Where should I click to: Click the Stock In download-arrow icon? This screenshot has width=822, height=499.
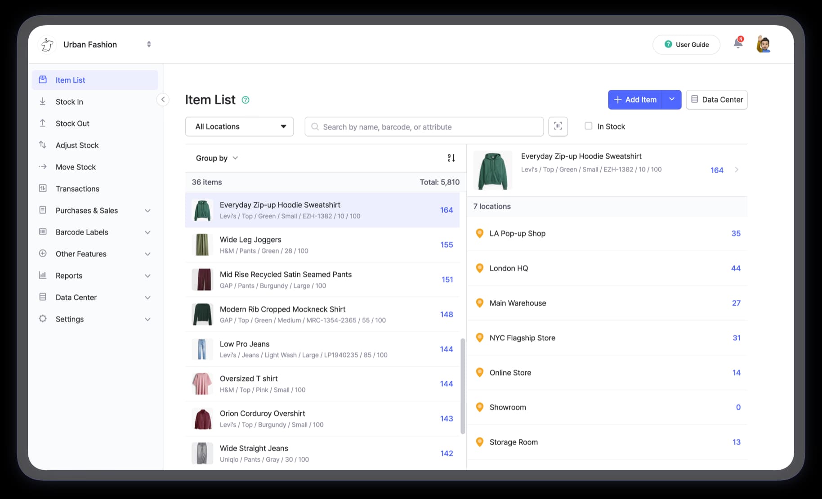tap(43, 102)
